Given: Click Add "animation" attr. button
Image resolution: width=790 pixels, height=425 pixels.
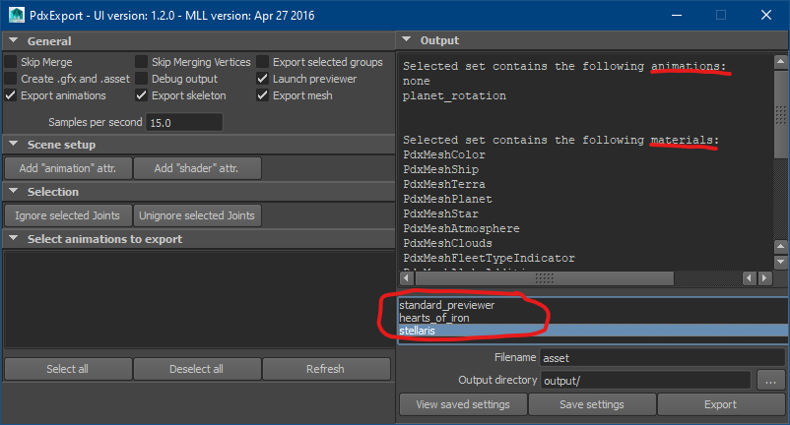Looking at the screenshot, I should pos(68,168).
